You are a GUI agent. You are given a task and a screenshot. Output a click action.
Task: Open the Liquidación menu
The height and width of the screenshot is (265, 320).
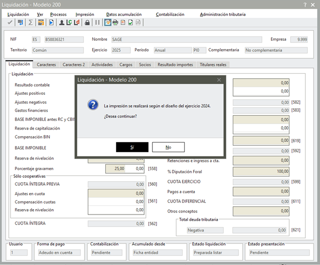18,14
